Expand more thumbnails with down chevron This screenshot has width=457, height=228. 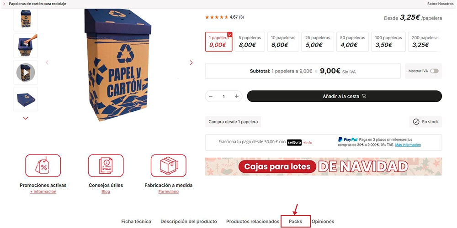tap(26, 118)
